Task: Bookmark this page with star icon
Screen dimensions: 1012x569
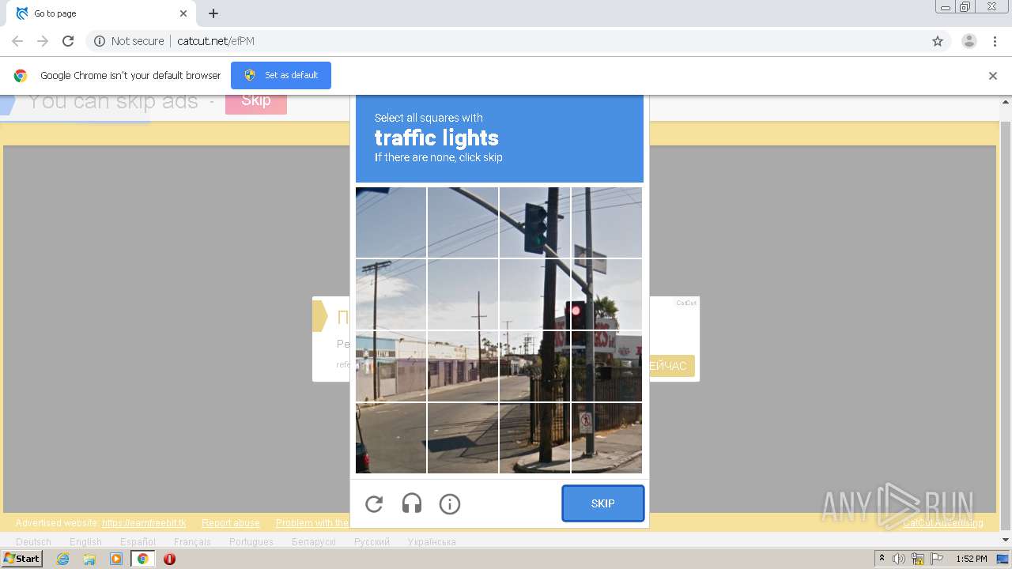Action: click(938, 41)
